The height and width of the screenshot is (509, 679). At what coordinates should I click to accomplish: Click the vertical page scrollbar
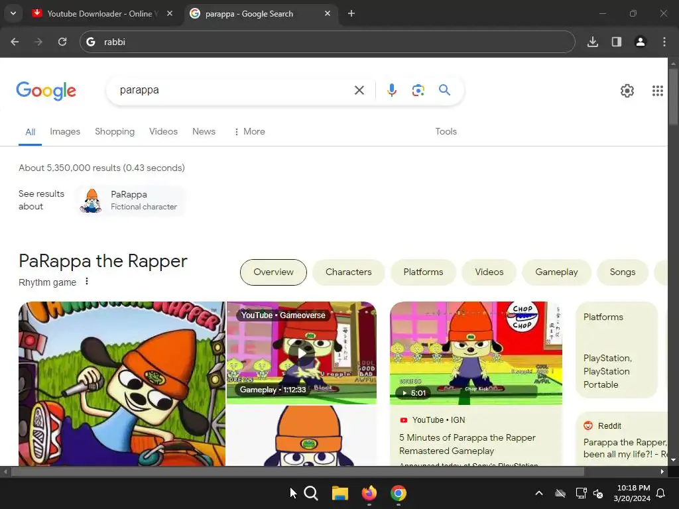coord(673,96)
